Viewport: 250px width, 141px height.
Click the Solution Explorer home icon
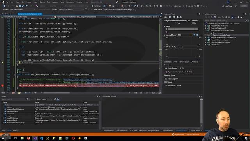[x=212, y=17]
